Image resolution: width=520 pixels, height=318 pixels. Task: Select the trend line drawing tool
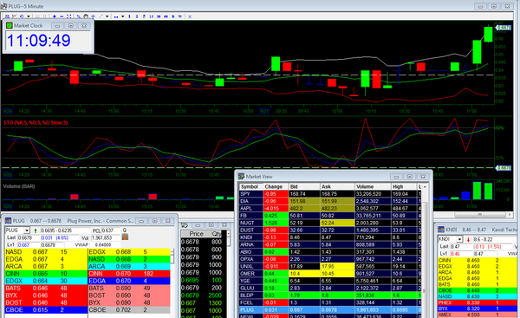(x=101, y=16)
